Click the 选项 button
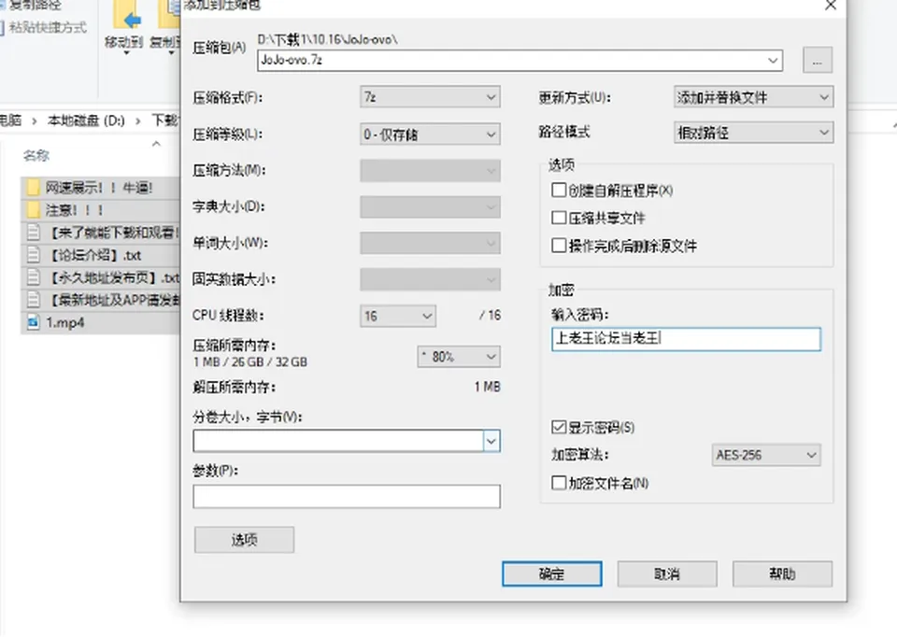This screenshot has height=637, width=897. pyautogui.click(x=244, y=540)
